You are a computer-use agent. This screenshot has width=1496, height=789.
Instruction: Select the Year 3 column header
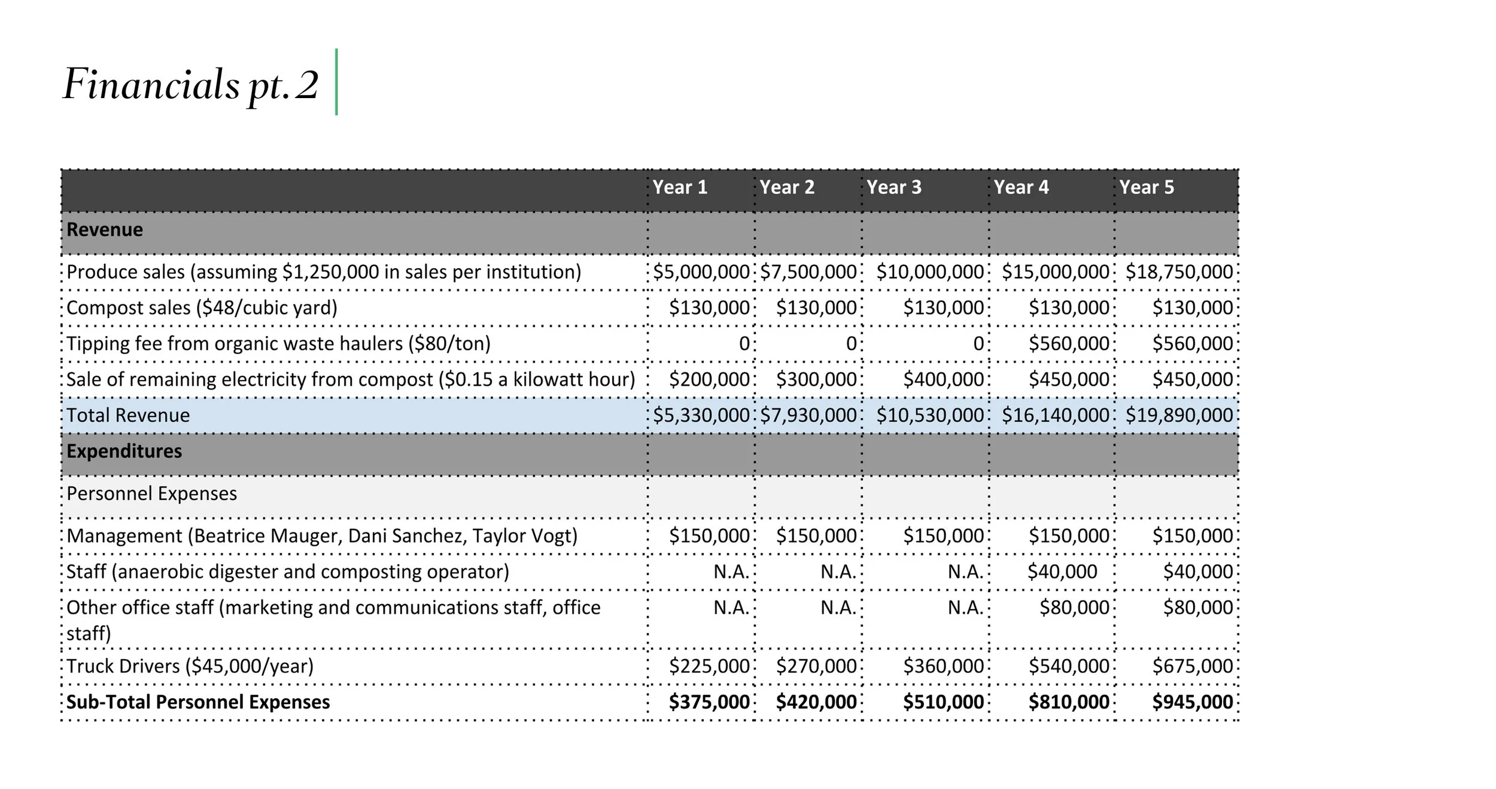pos(894,187)
